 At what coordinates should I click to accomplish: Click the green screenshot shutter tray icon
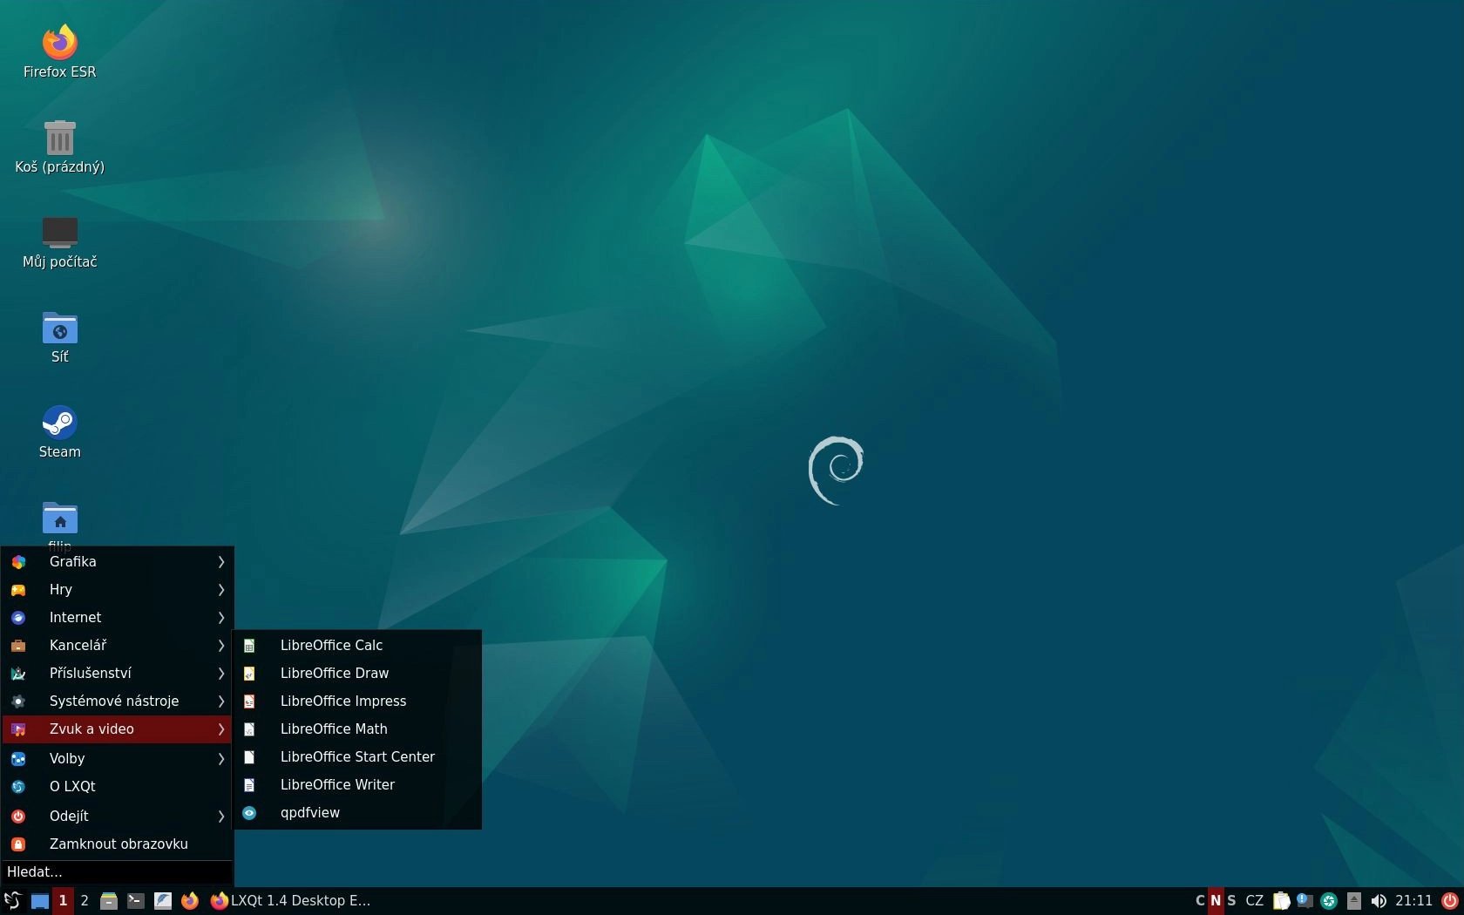coord(1329,901)
